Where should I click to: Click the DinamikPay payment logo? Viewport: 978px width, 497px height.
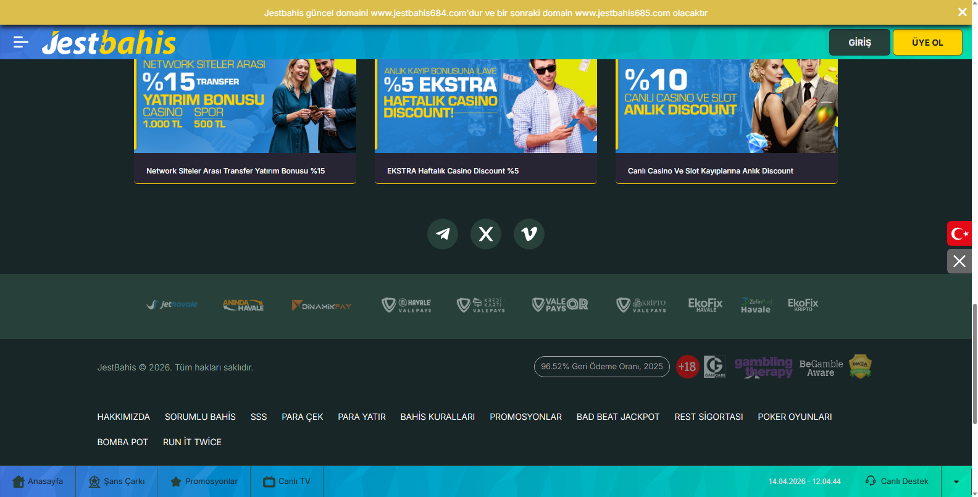click(x=322, y=306)
